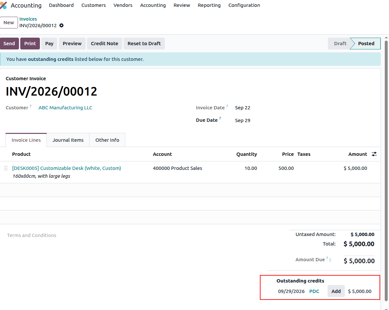Open the invoice settings gear icon
The width and height of the screenshot is (389, 310).
pyautogui.click(x=61, y=25)
